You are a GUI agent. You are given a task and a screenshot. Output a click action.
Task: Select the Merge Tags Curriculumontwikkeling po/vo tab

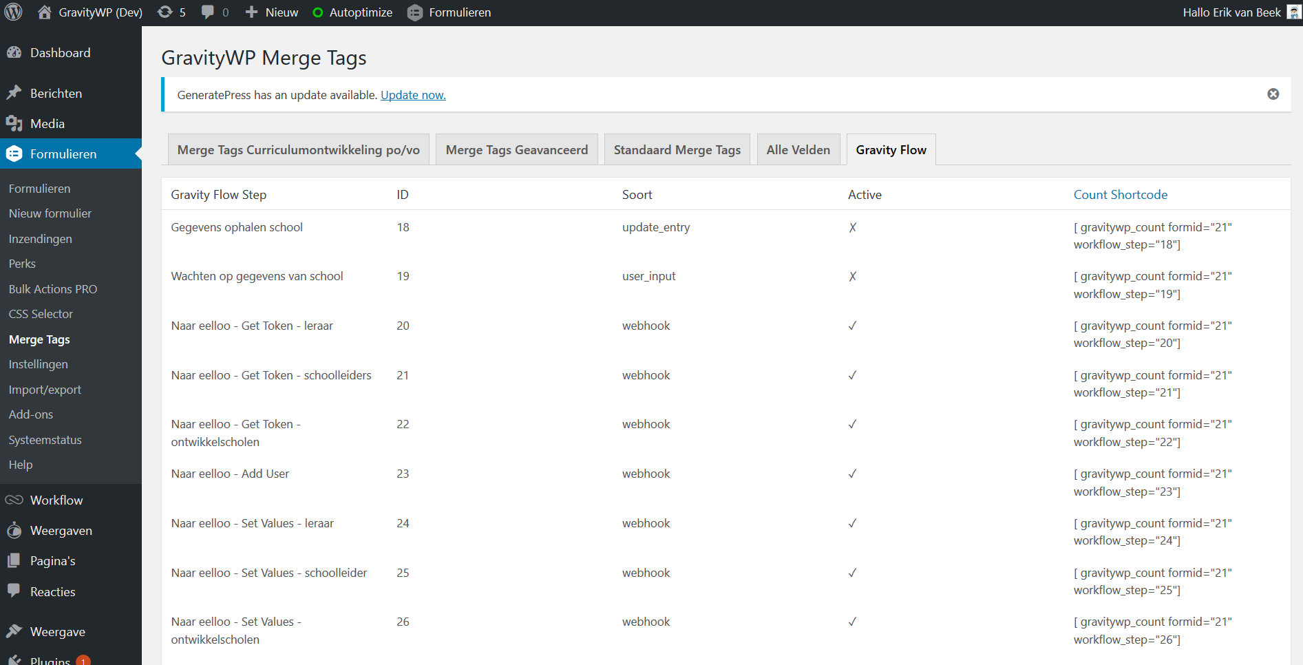coord(298,150)
